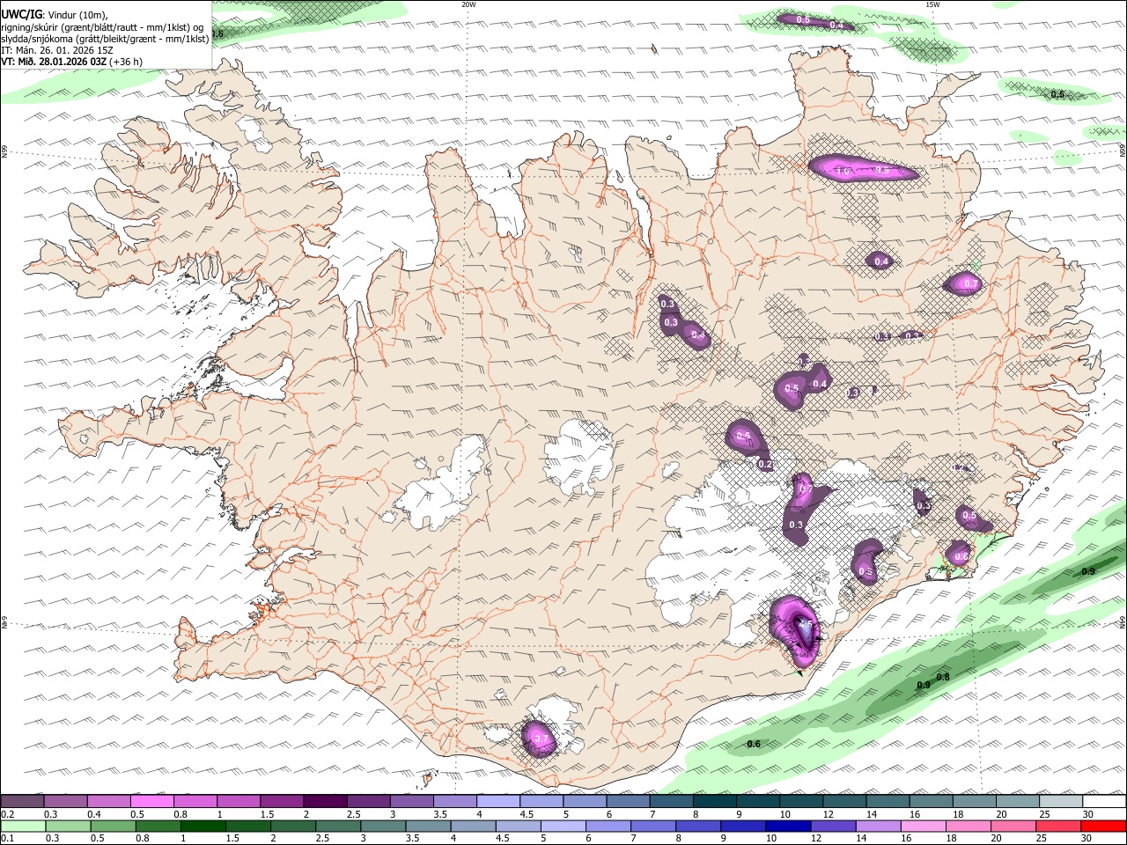This screenshot has height=845, width=1127.
Task: Pick the white top-row swatch after 30
Action: tap(1103, 802)
